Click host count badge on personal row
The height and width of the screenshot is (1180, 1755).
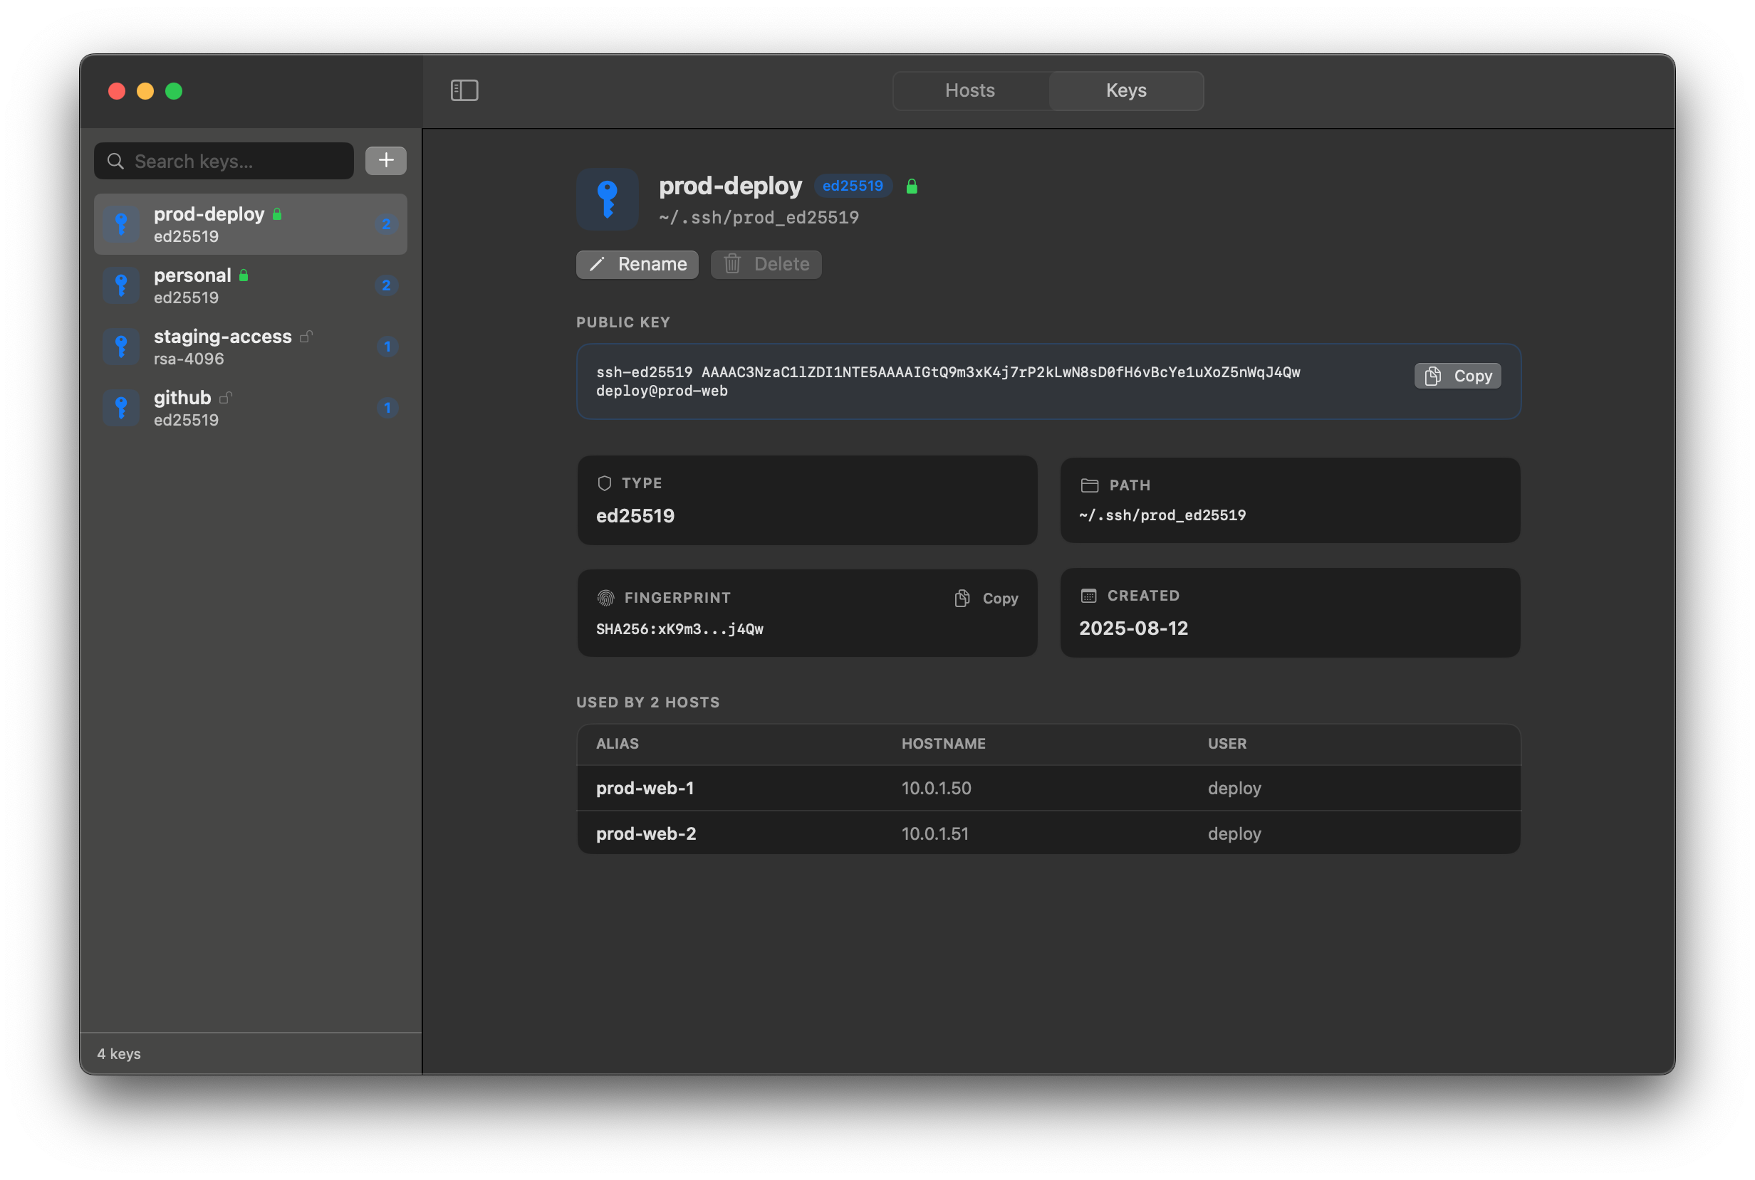(387, 285)
